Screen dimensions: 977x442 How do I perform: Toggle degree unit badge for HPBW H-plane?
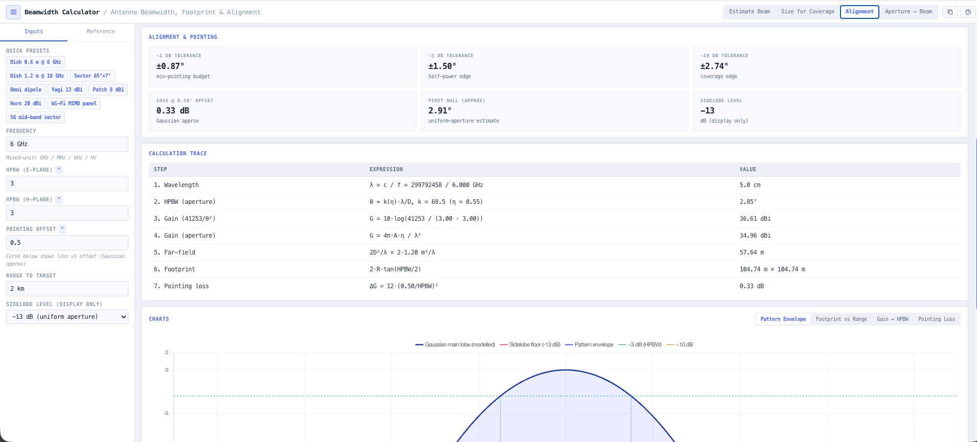(x=59, y=199)
